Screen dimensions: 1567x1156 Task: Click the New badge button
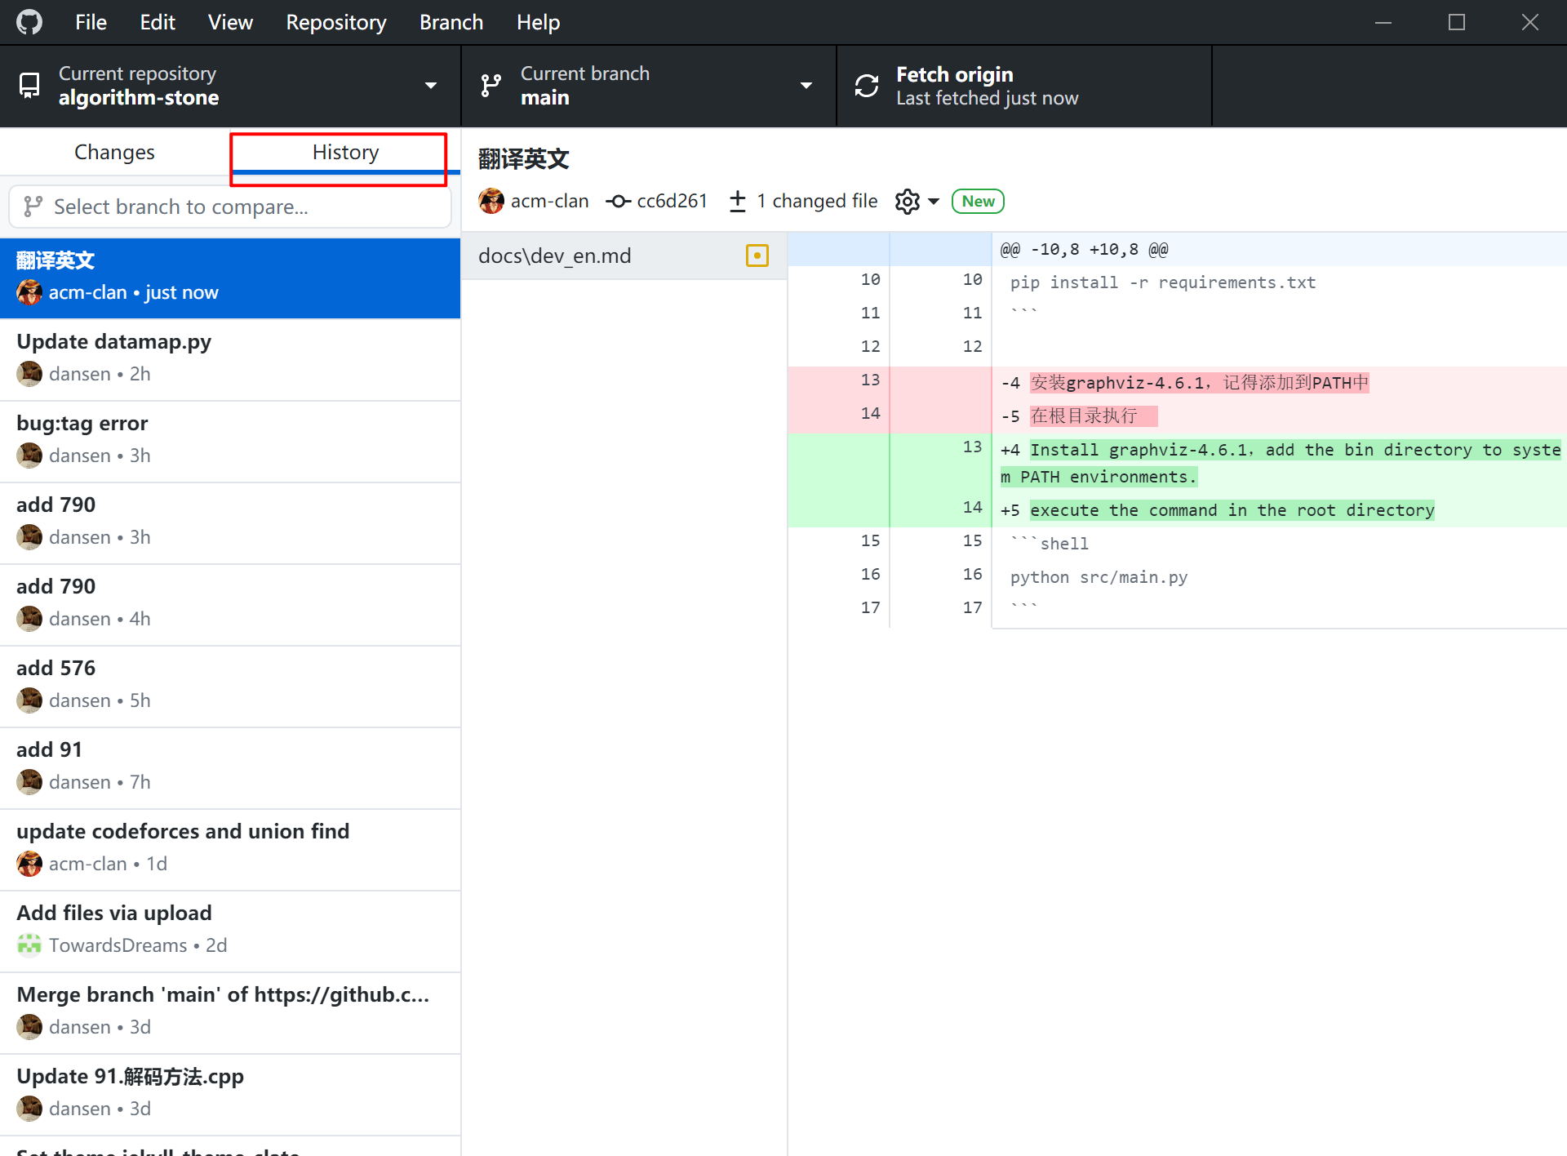click(x=977, y=202)
